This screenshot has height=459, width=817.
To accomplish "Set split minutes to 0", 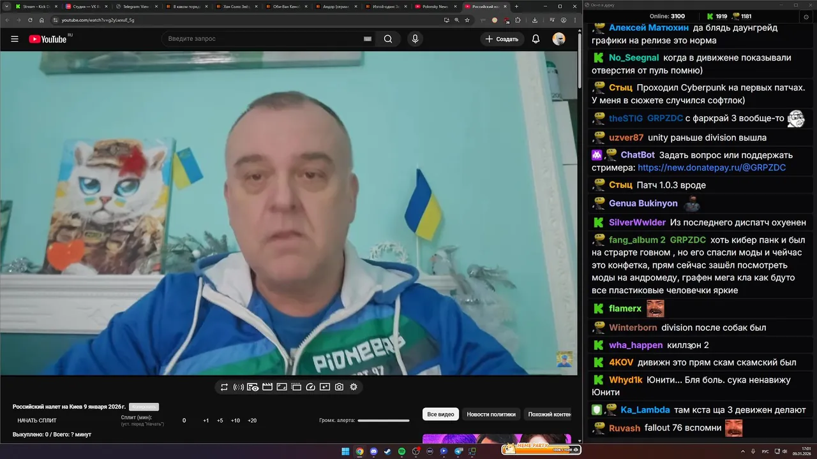I will coord(184,421).
